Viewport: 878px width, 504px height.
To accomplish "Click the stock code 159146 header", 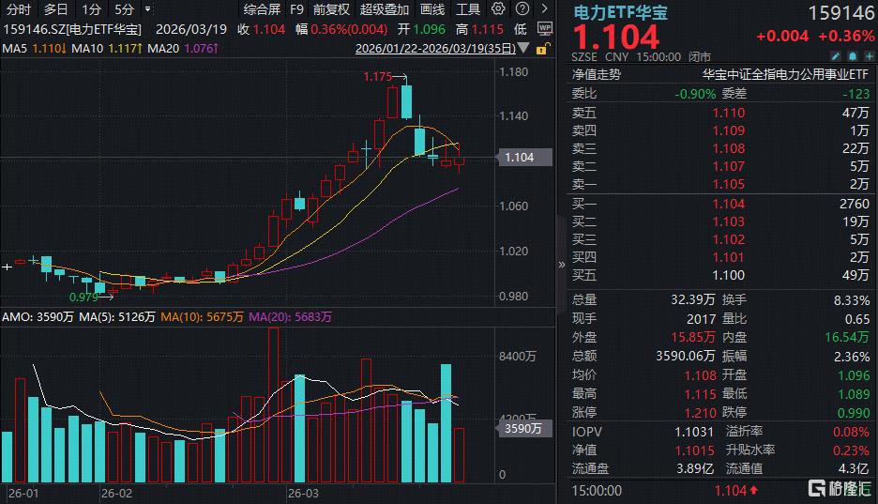I will tap(841, 13).
